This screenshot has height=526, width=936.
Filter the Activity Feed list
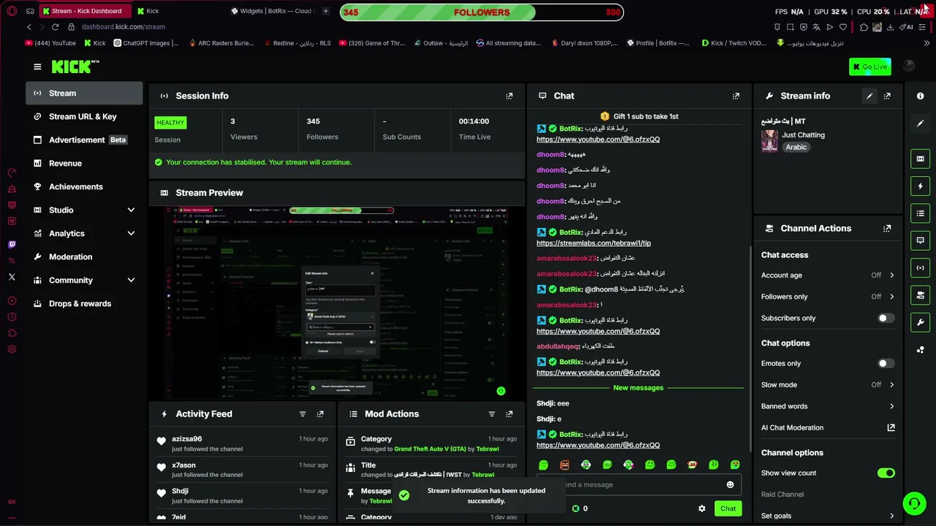tap(303, 414)
